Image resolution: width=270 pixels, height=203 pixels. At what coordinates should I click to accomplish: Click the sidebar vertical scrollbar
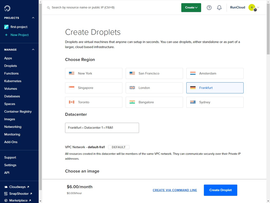(40, 96)
